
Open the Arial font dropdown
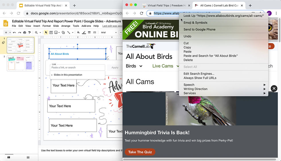click(109, 32)
